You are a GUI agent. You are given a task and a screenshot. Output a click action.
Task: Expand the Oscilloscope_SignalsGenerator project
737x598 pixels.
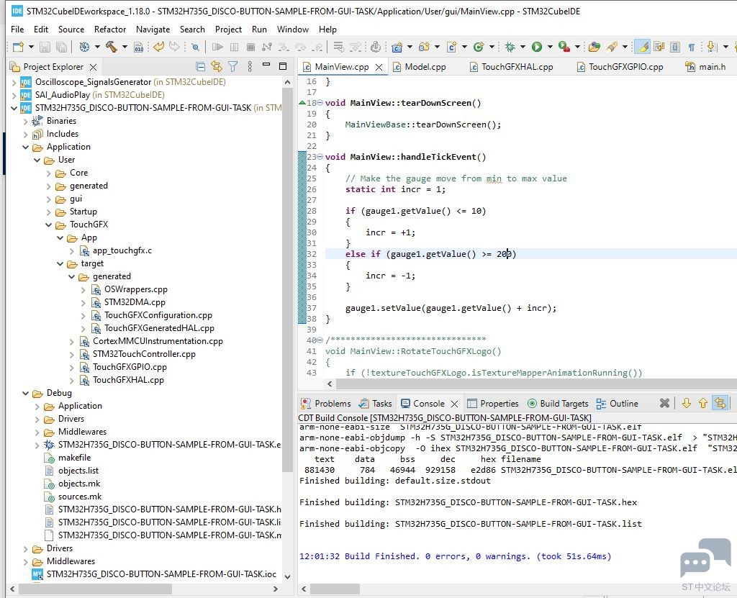point(14,82)
